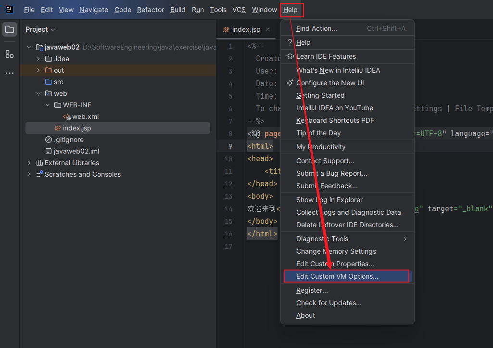The width and height of the screenshot is (493, 348).
Task: Choose Getting Started menu item
Action: click(x=347, y=95)
